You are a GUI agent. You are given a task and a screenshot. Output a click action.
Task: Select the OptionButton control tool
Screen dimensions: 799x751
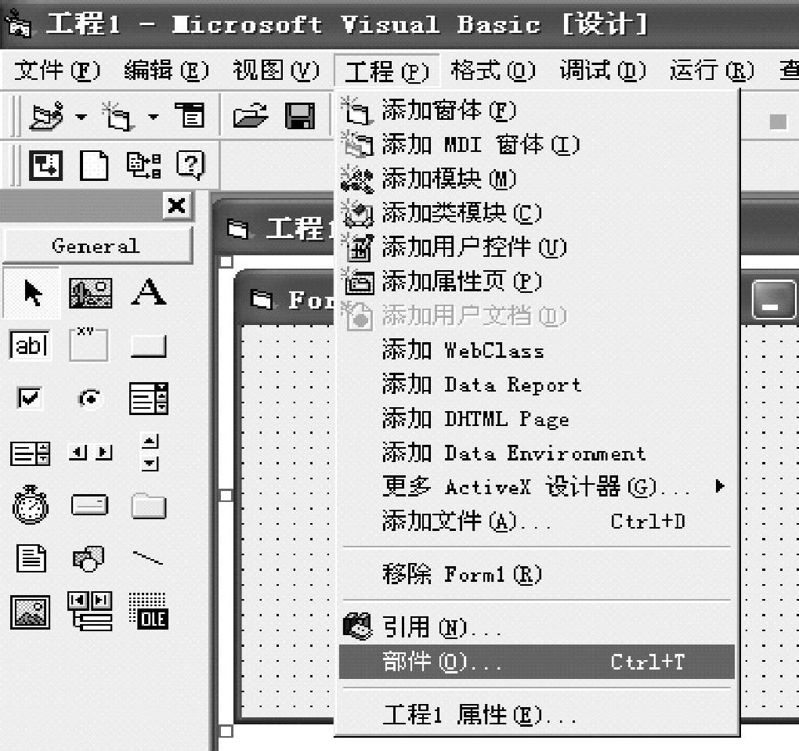coord(90,399)
